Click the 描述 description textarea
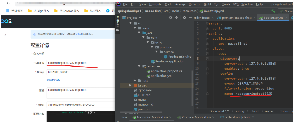This screenshot has width=297, height=122. click(80, 93)
